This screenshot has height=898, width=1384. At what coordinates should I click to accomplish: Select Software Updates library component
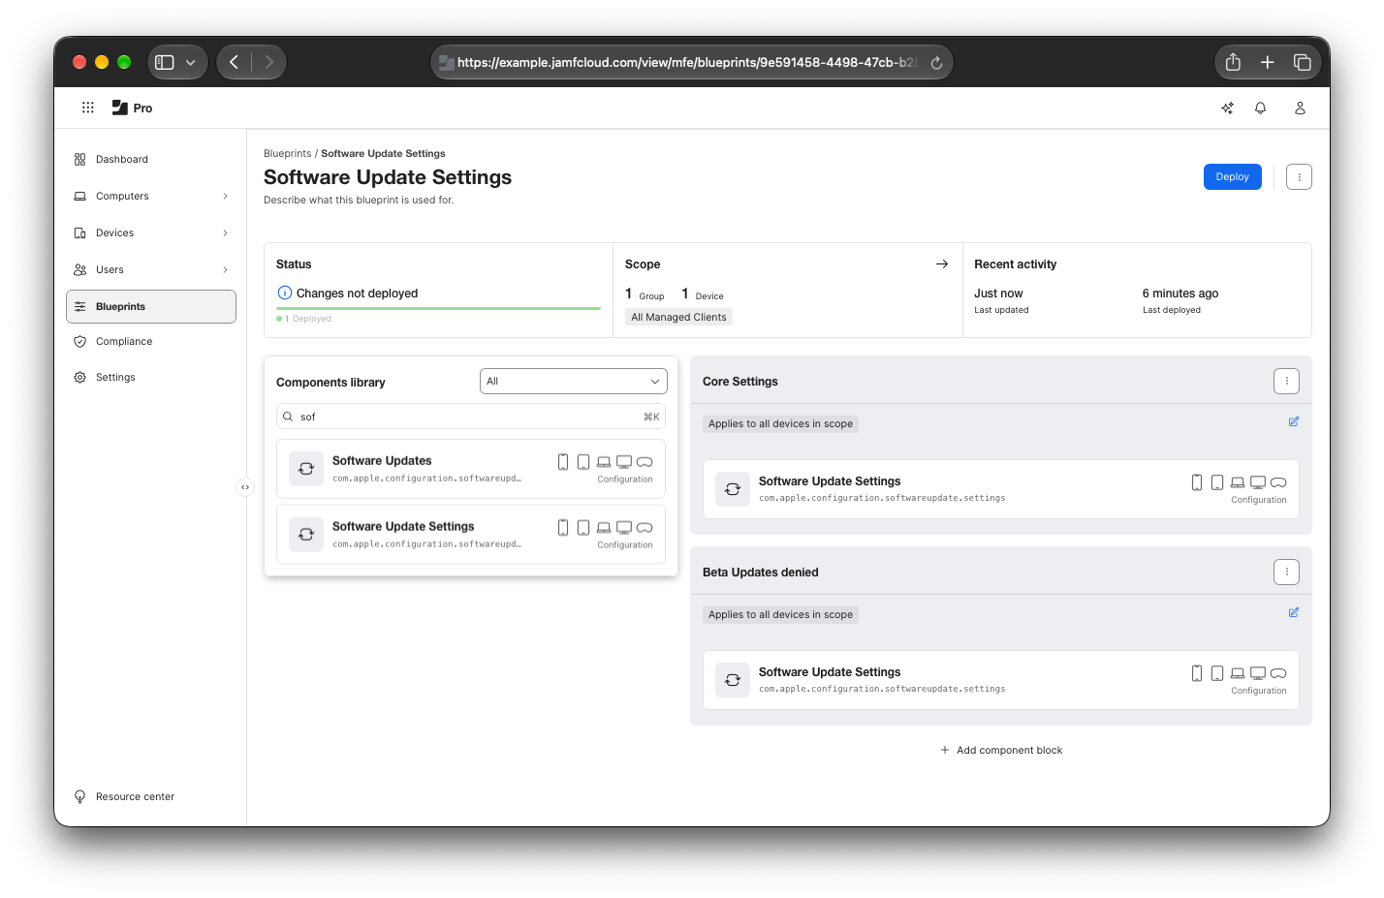coord(471,469)
